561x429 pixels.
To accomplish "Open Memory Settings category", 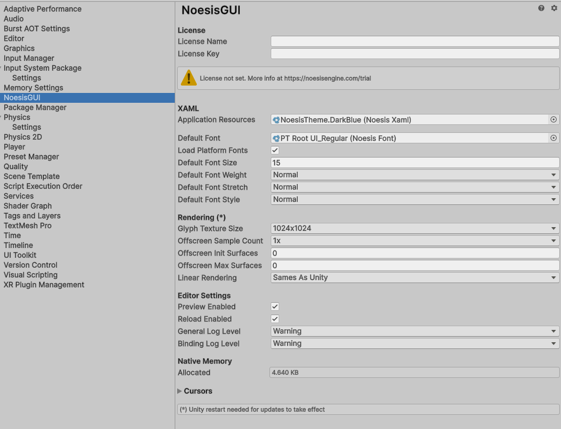I will point(33,88).
